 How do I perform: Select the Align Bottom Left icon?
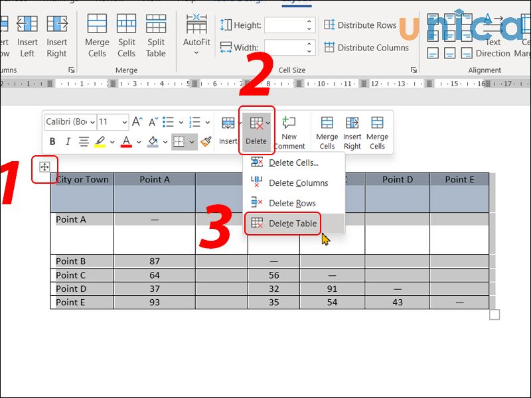coord(433,53)
